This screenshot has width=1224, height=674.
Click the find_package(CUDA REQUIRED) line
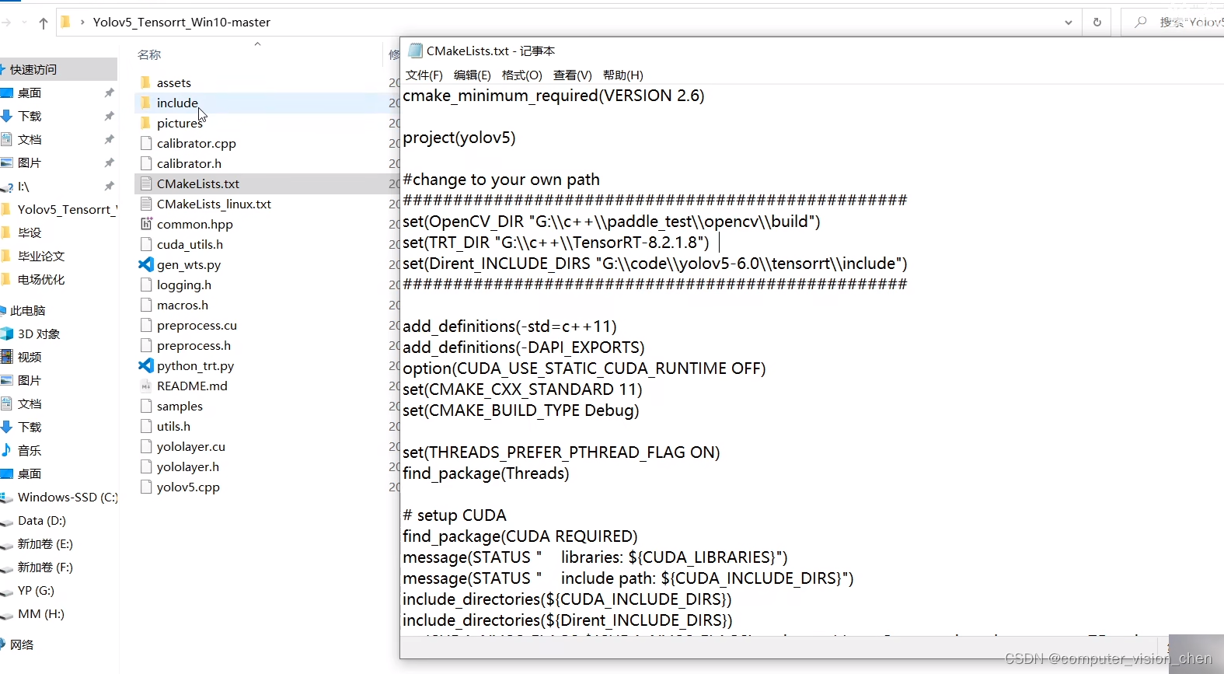coord(520,536)
